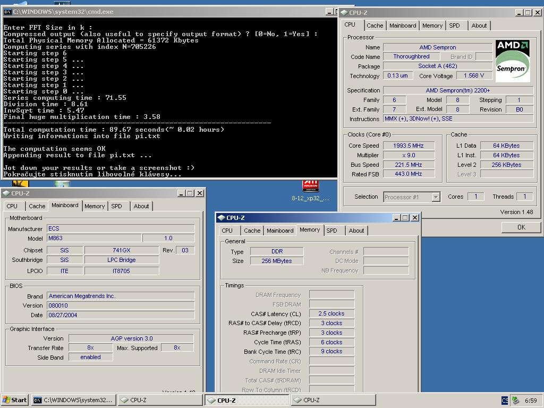Screen dimensions: 544x408
Task: Open the Processor #1 selection dropdown
Action: tap(436, 197)
